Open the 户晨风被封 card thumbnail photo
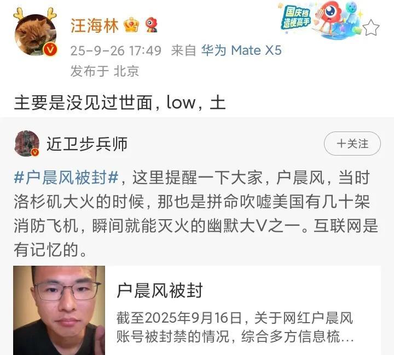This screenshot has height=355, width=394. tap(59, 311)
